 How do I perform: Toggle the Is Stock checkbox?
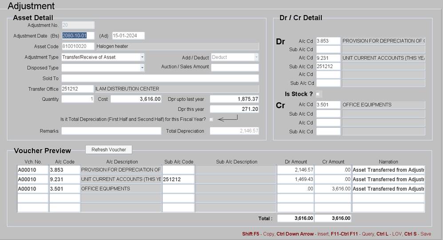[x=318, y=94]
